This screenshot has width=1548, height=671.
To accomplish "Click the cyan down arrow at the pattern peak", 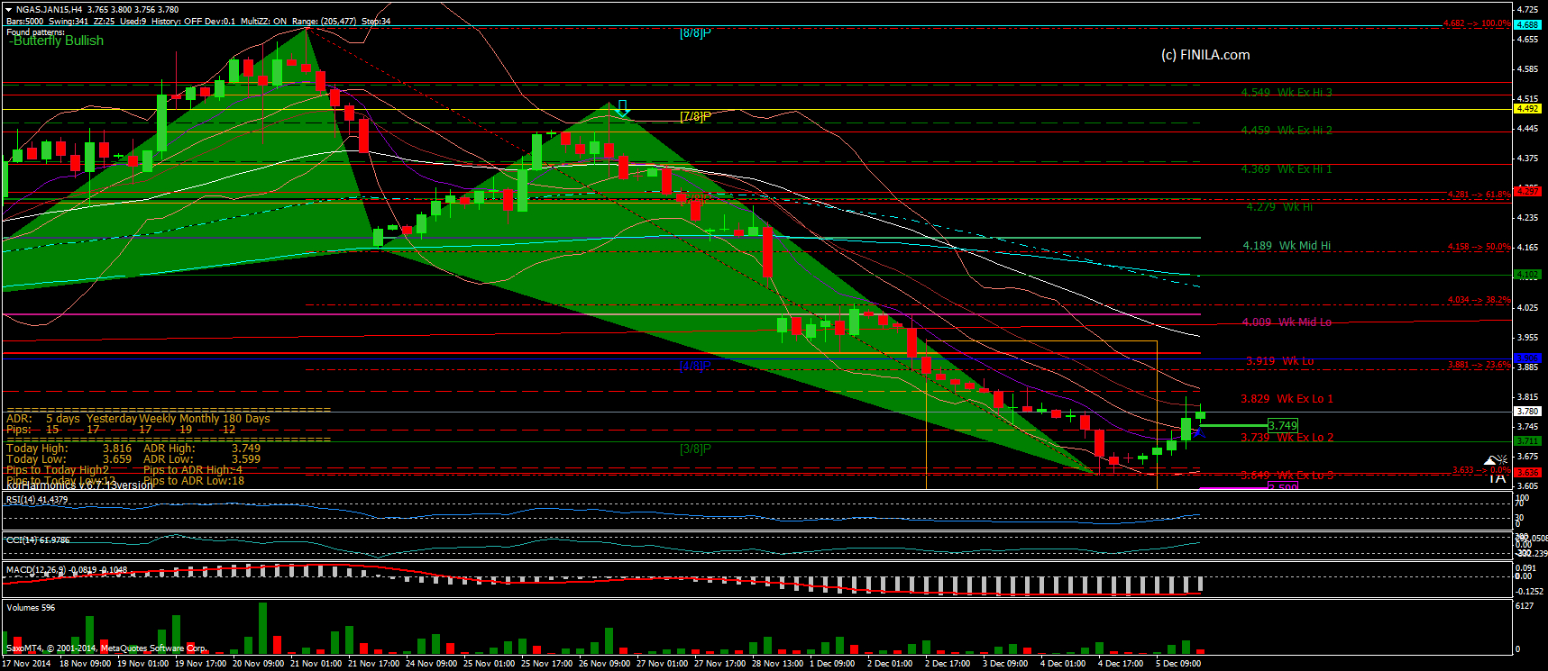I will pyautogui.click(x=622, y=109).
